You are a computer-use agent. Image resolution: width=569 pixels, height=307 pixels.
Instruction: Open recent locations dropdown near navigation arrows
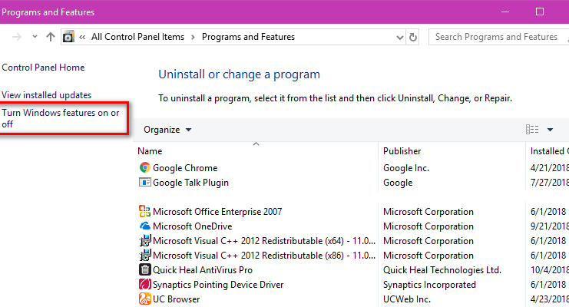coord(35,36)
